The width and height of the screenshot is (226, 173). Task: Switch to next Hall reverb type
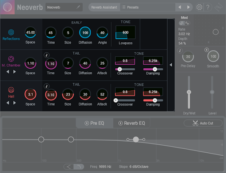click(15, 103)
